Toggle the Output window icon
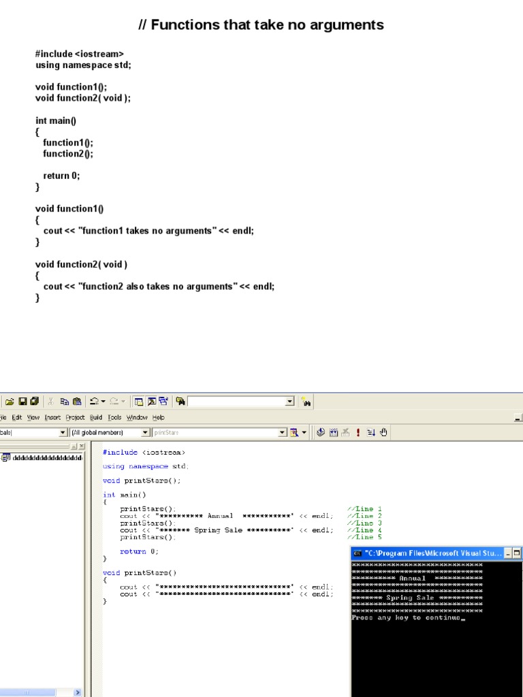 coord(152,402)
